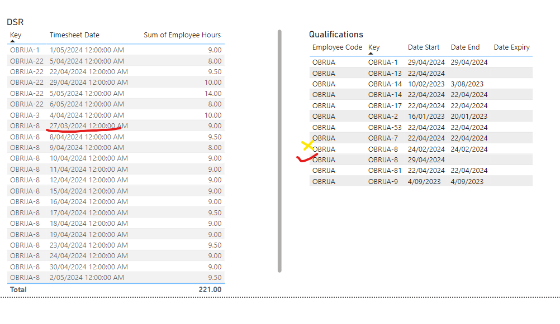The height and width of the screenshot is (324, 560).
Task: Select the Total row label
Action: [18, 289]
